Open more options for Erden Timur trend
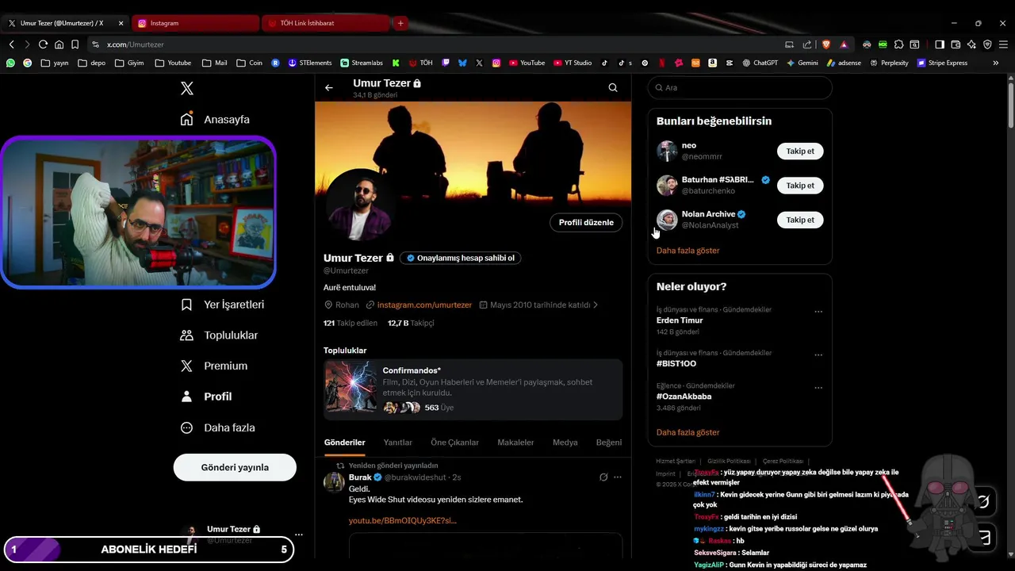This screenshot has height=571, width=1015. [x=818, y=312]
